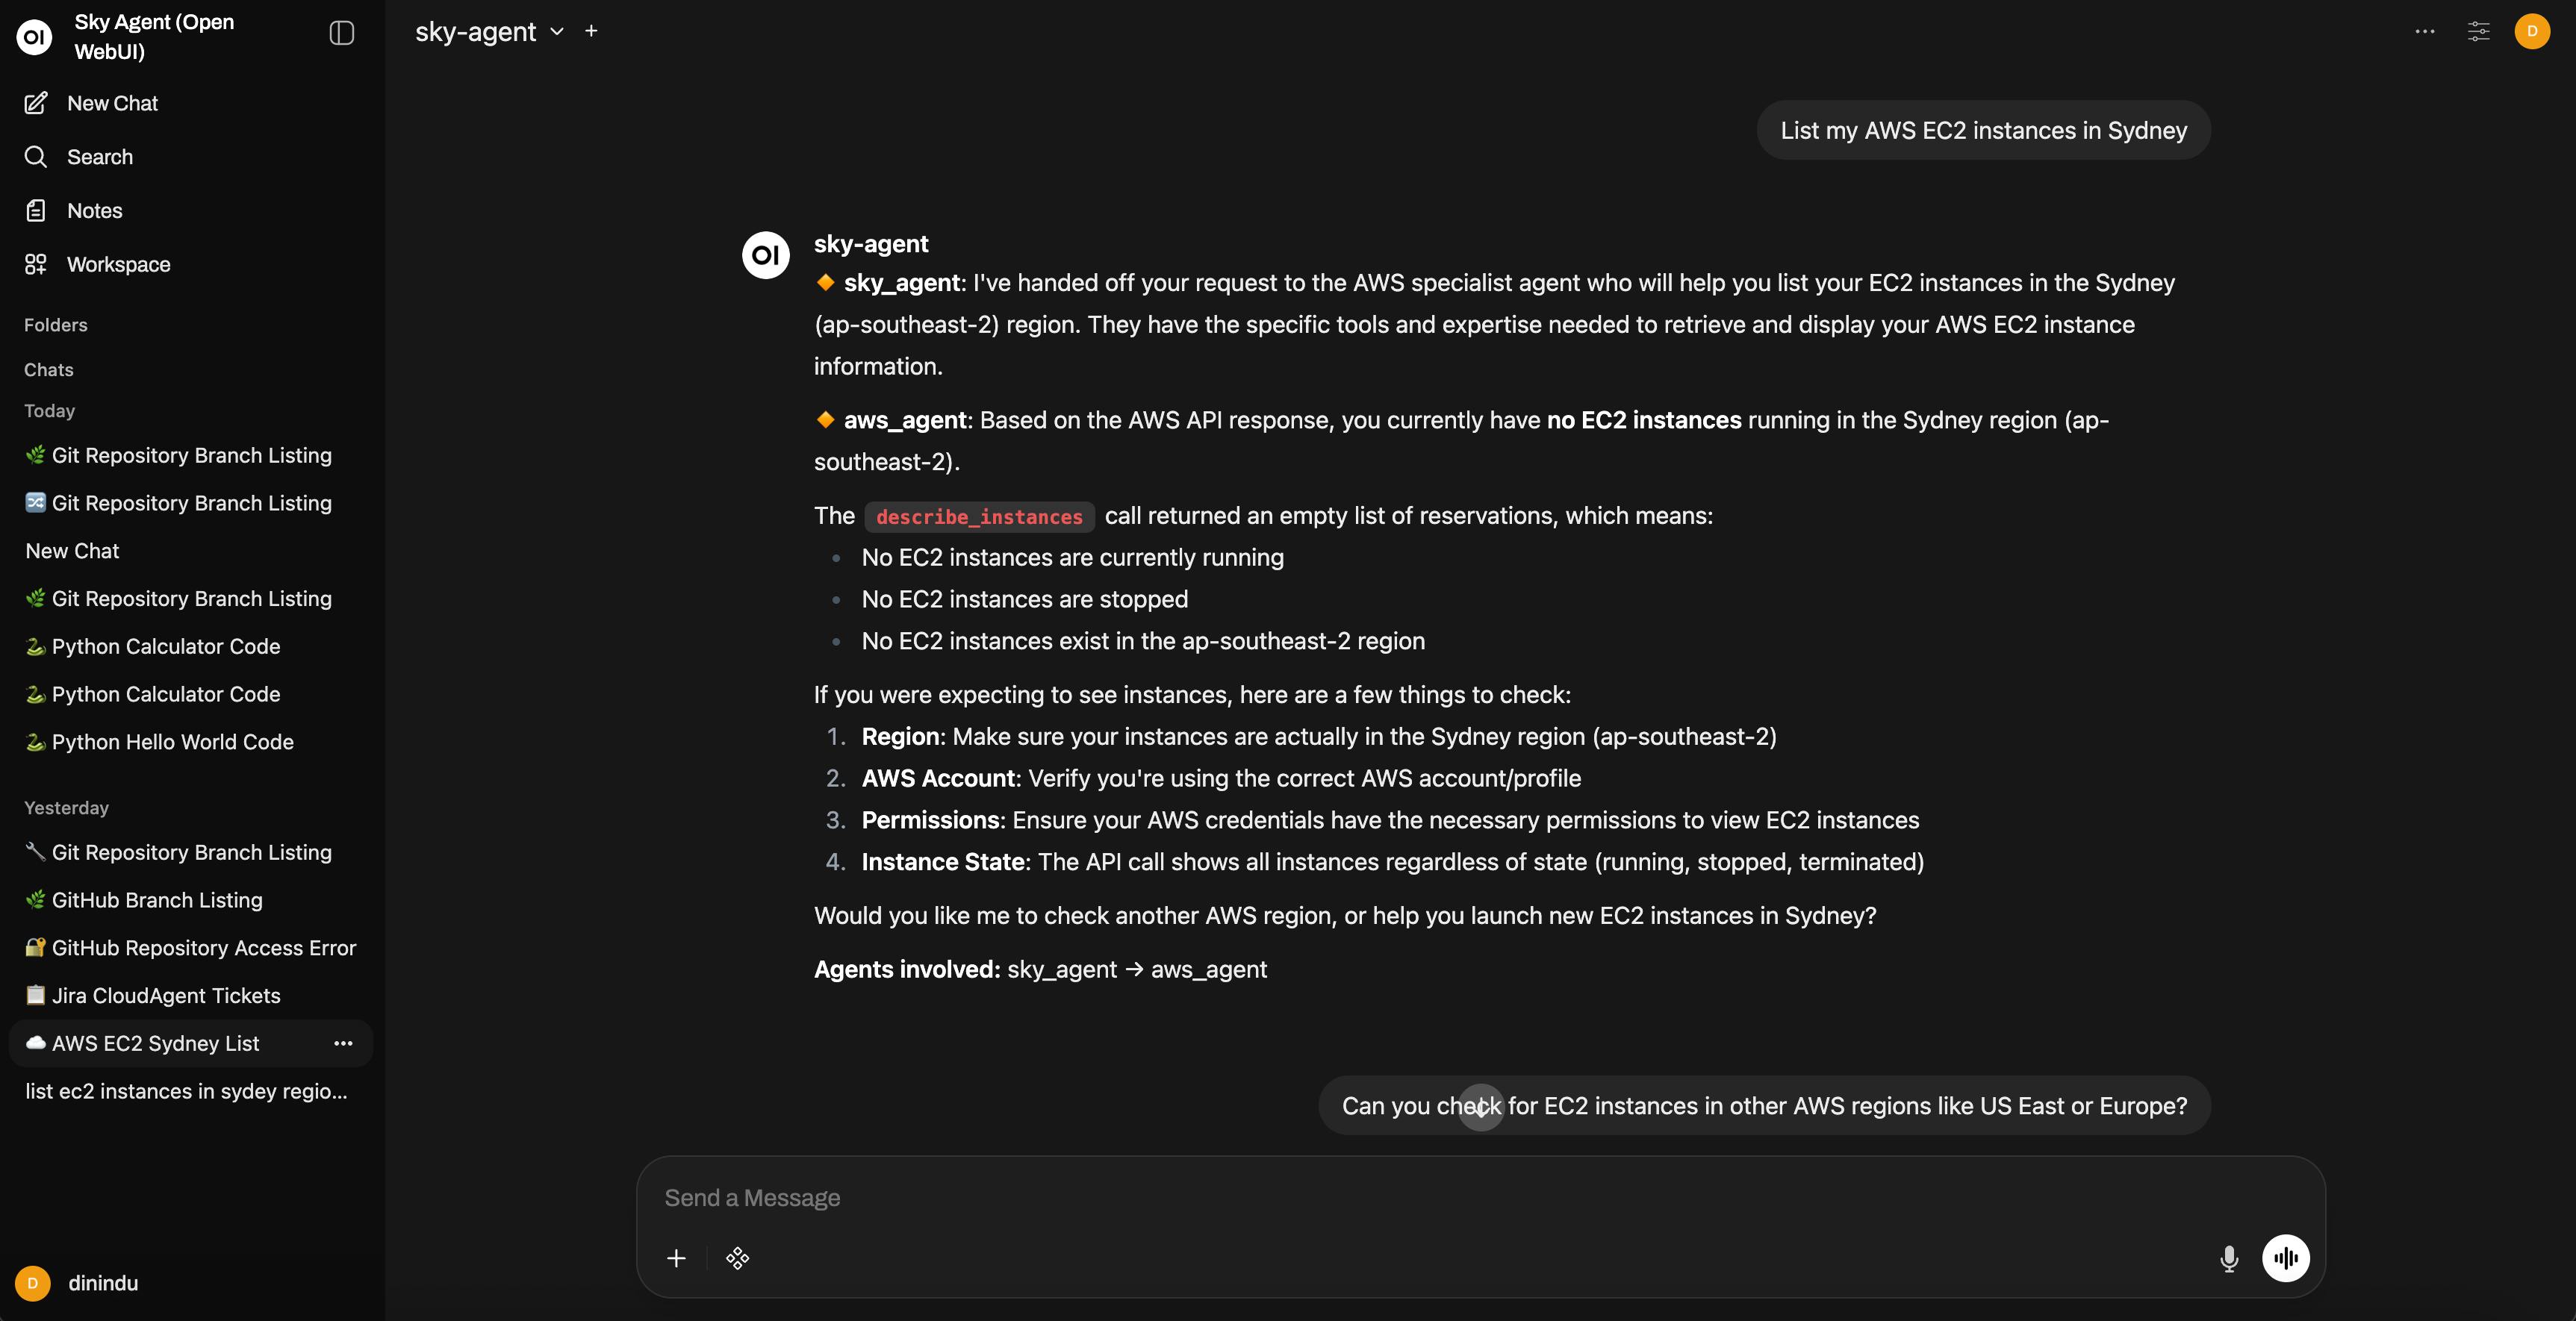Collapse the Chats section
This screenshot has width=2576, height=1321.
pos(49,369)
